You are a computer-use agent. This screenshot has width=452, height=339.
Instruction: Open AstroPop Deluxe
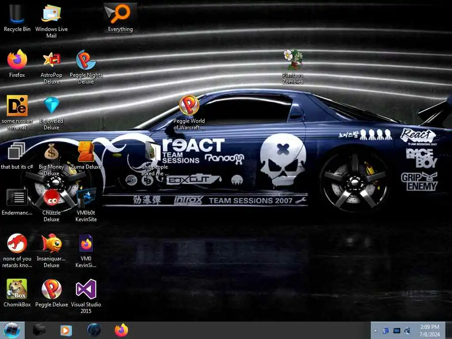click(51, 67)
